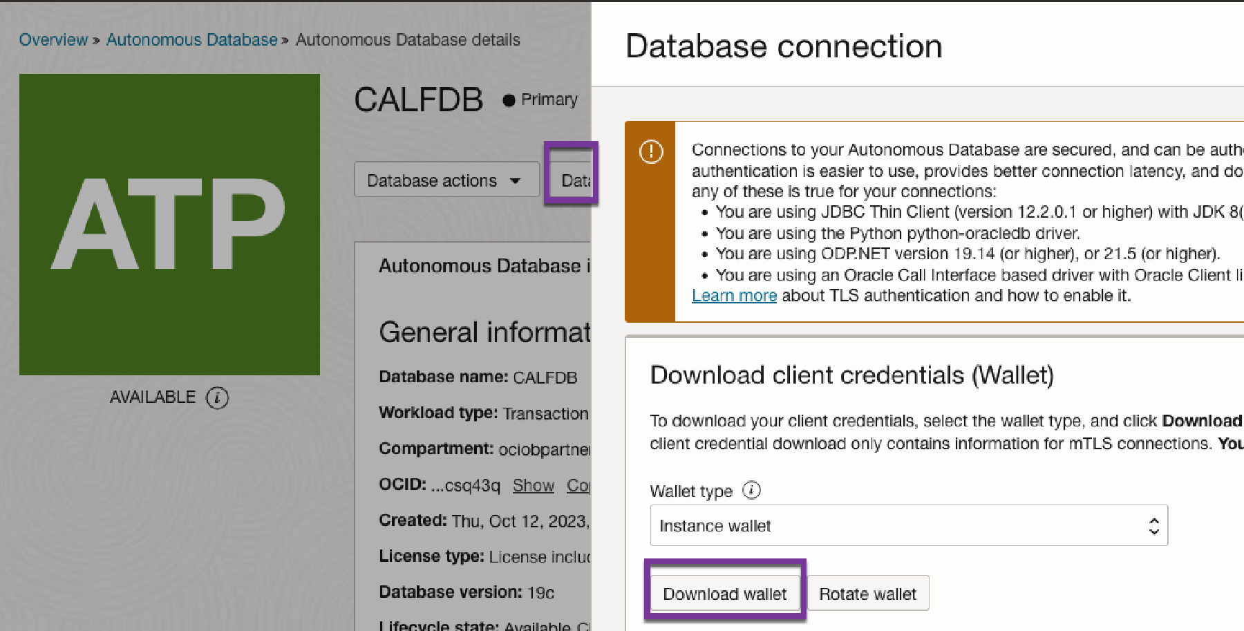
Task: Click Autonomous Database details breadcrumb text
Action: point(408,39)
